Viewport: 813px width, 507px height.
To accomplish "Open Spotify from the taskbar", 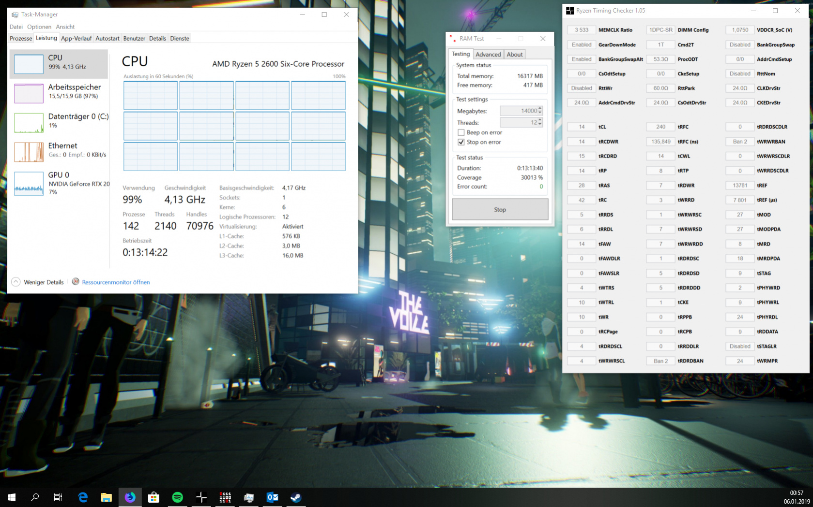I will click(x=178, y=497).
